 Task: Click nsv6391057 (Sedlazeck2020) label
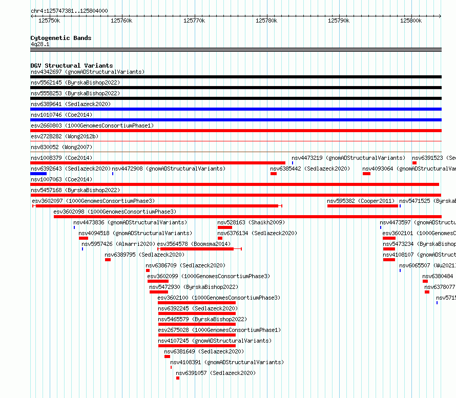216,373
